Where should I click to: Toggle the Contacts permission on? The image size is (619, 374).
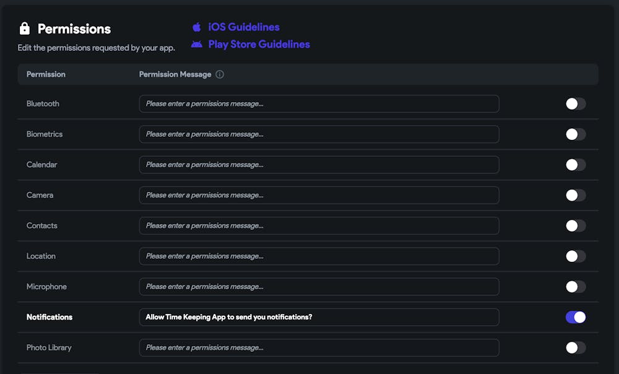[576, 225]
